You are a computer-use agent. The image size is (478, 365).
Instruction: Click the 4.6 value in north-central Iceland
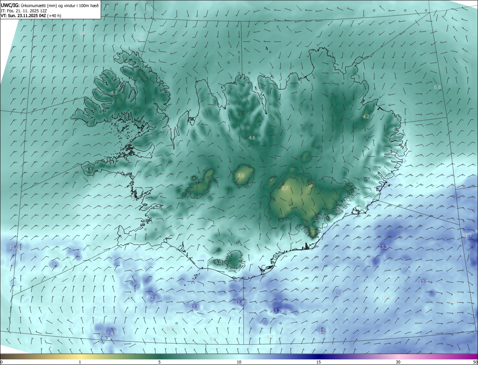tap(252, 138)
